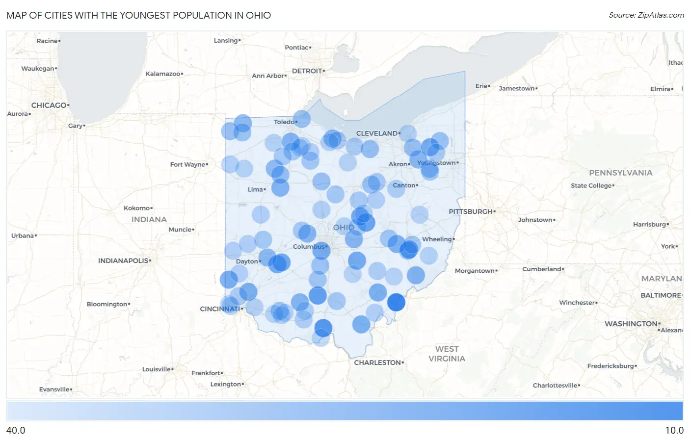Click the CHICAGO city label
Image resolution: width=690 pixels, height=441 pixels.
tap(49, 105)
